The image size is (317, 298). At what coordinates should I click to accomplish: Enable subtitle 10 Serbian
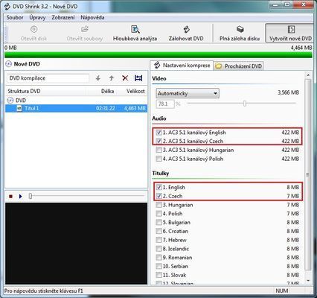(158, 266)
